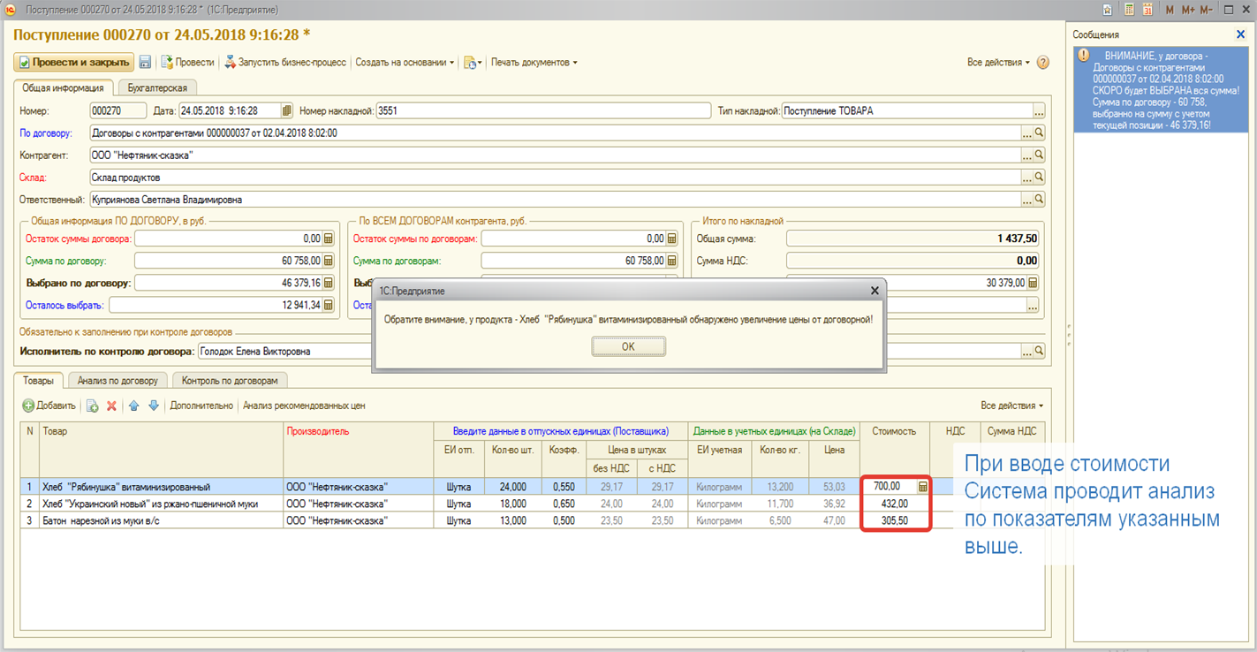Select the Товары tab
Viewport: 1257px width, 652px height.
click(38, 381)
